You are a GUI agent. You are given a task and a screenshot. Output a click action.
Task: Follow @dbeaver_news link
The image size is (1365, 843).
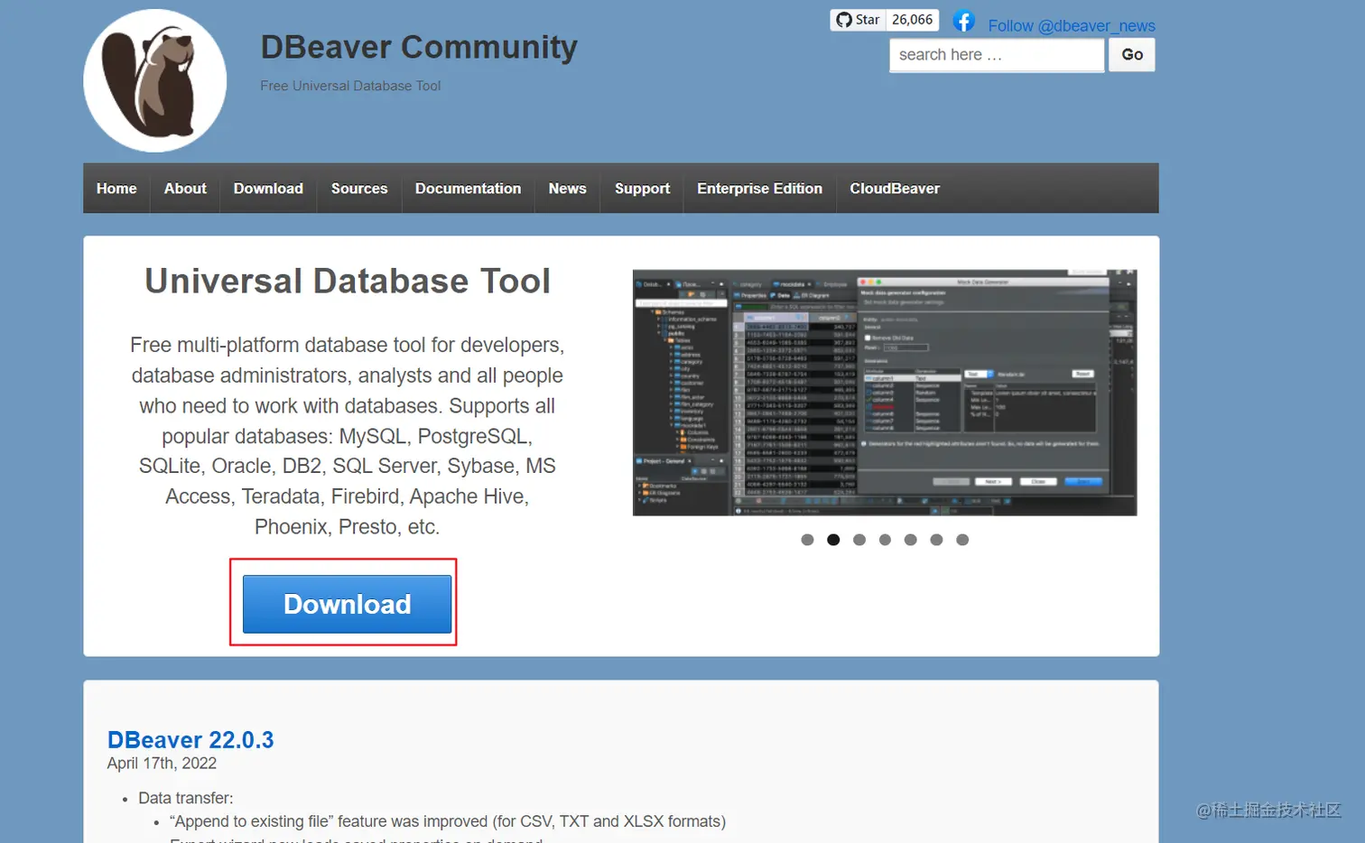click(1072, 26)
